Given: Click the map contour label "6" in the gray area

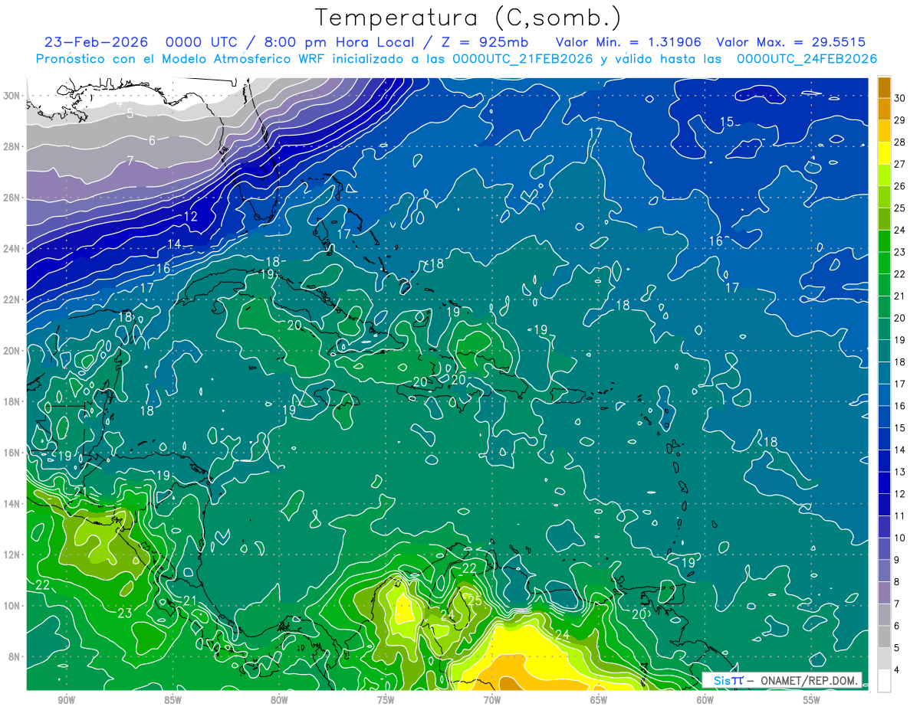Looking at the screenshot, I should coord(152,140).
